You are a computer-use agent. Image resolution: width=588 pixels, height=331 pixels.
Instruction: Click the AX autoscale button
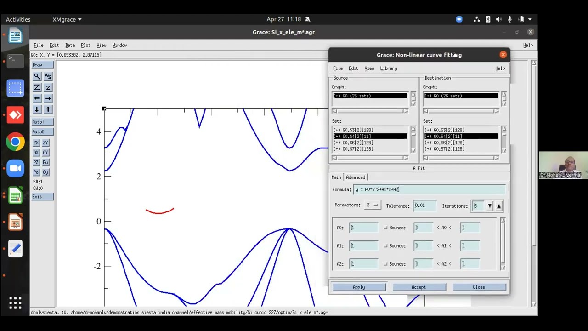pos(36,153)
